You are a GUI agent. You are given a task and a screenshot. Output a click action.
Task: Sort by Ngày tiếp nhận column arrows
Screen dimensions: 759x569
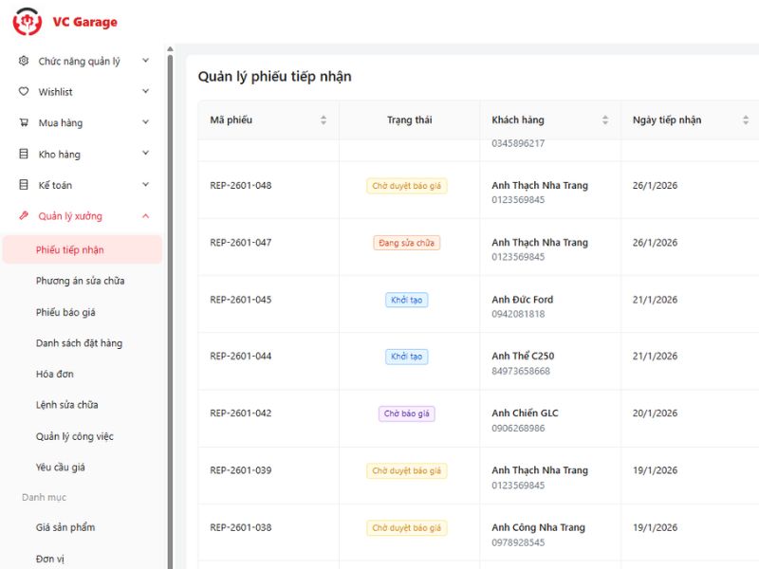(x=746, y=120)
